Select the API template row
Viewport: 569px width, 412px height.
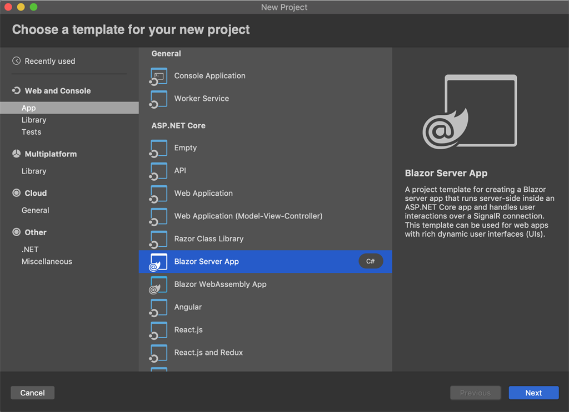pos(180,171)
